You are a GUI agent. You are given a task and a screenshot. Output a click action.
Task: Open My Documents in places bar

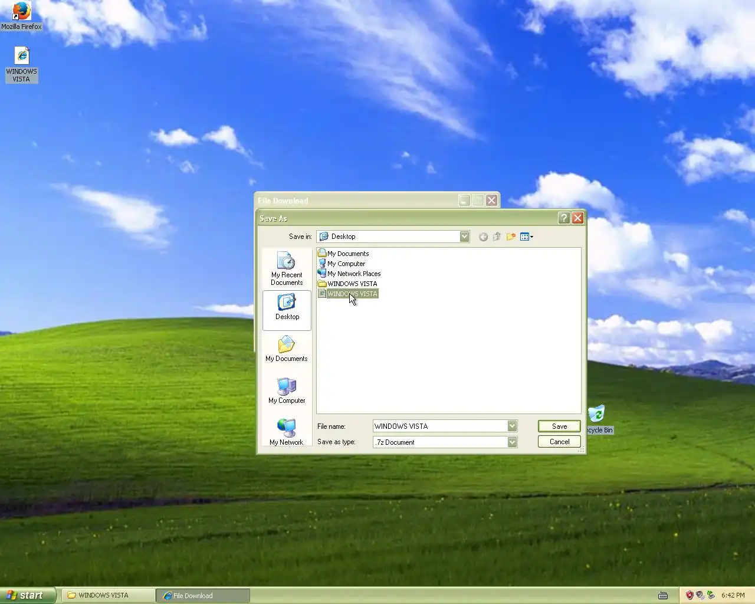click(x=287, y=349)
